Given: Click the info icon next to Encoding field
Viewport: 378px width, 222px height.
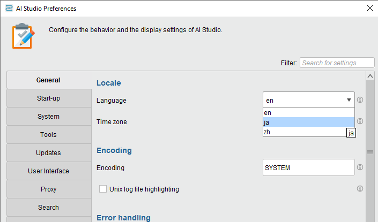Looking at the screenshot, I should coord(360,167).
